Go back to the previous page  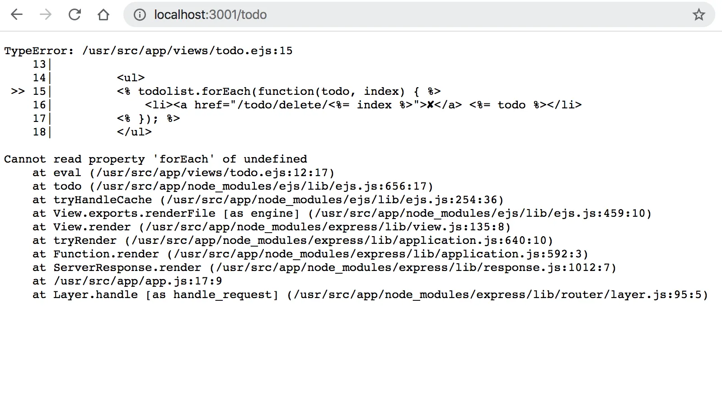point(17,15)
